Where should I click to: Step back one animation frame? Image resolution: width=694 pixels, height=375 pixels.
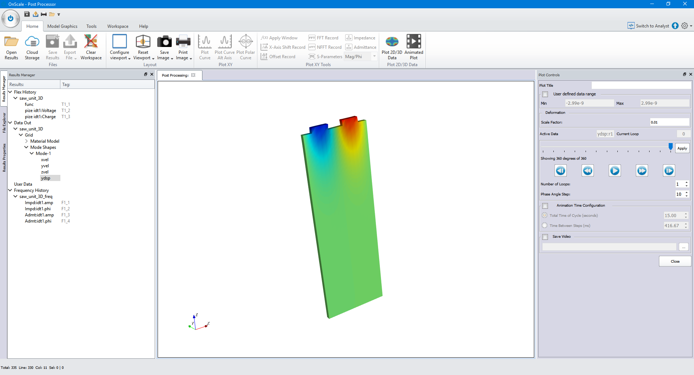pos(588,171)
